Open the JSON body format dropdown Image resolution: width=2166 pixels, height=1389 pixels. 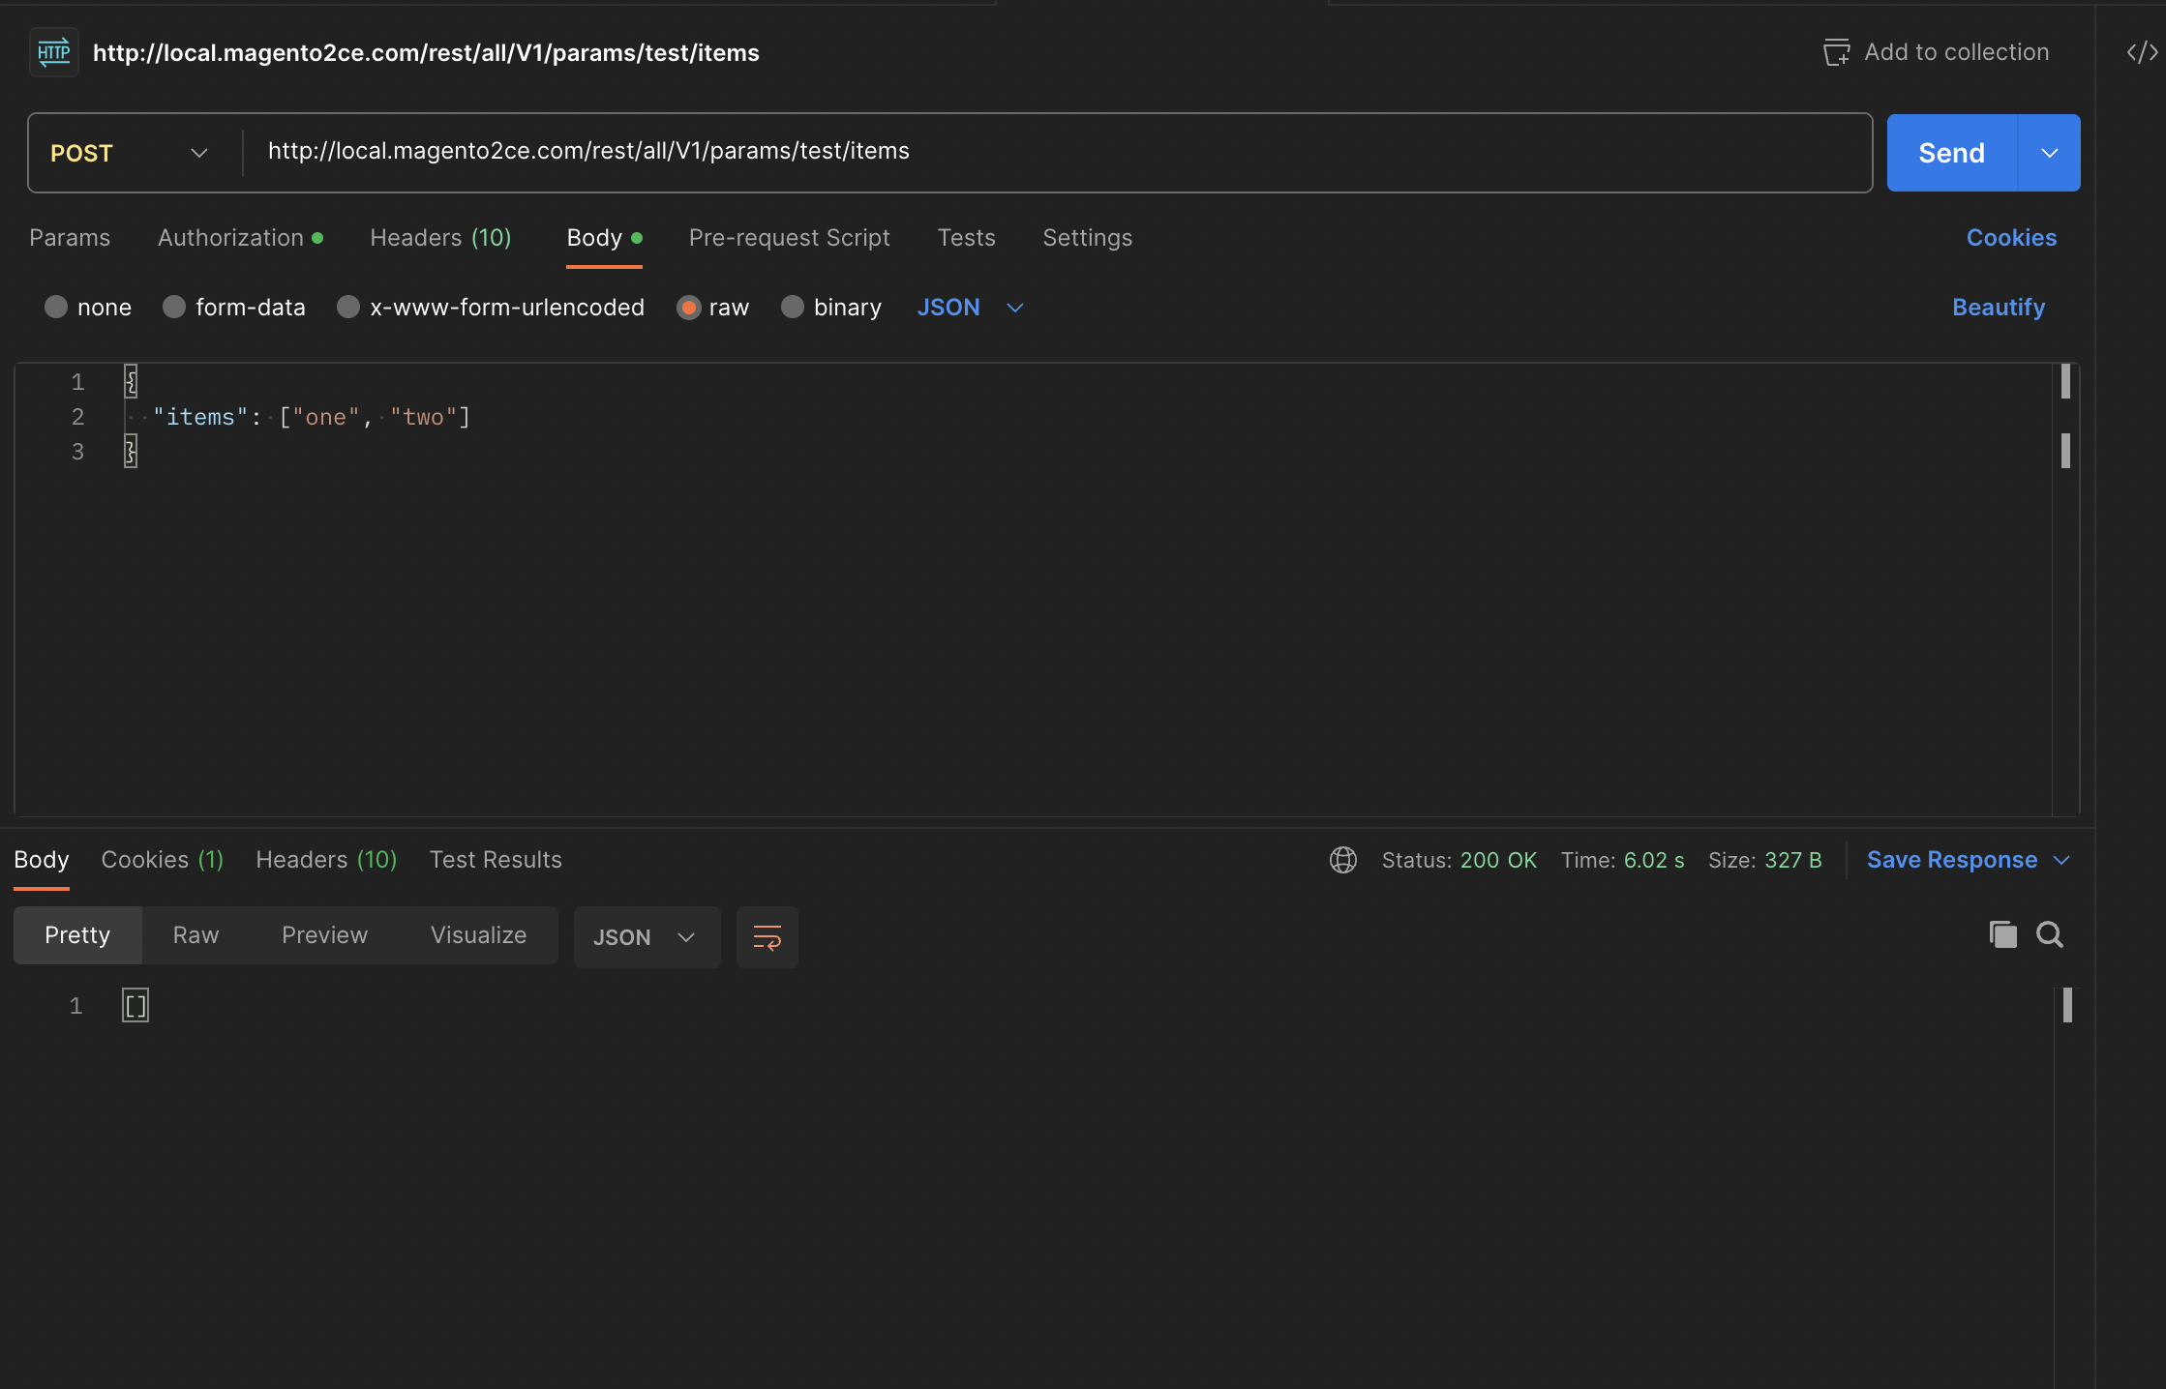(x=970, y=307)
